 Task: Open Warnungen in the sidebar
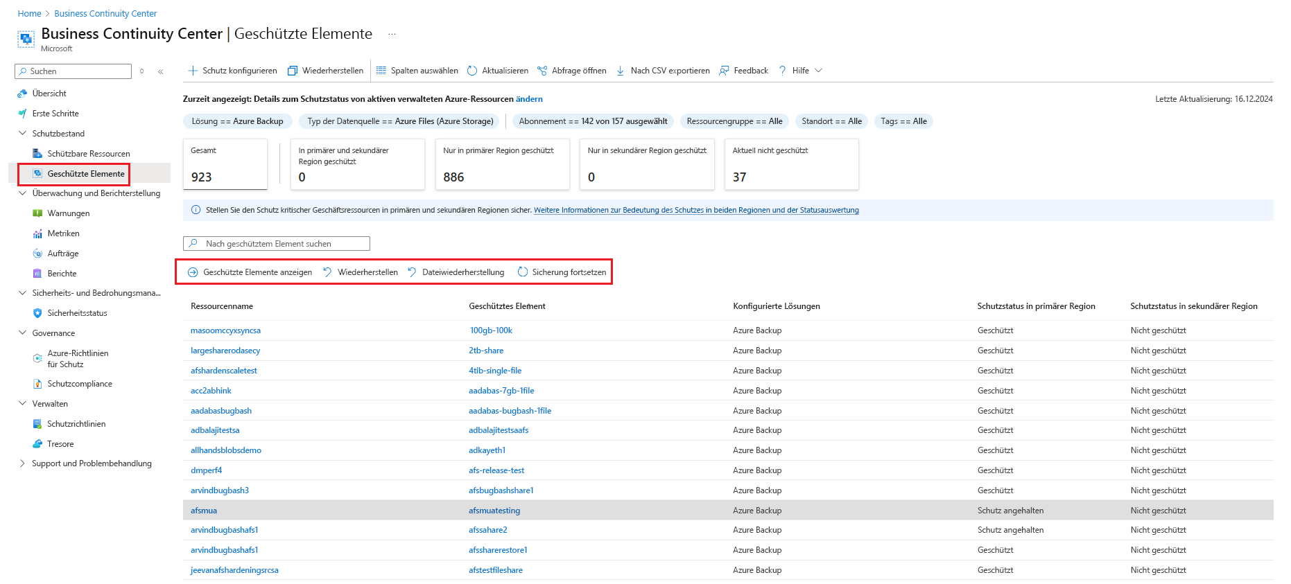click(69, 213)
